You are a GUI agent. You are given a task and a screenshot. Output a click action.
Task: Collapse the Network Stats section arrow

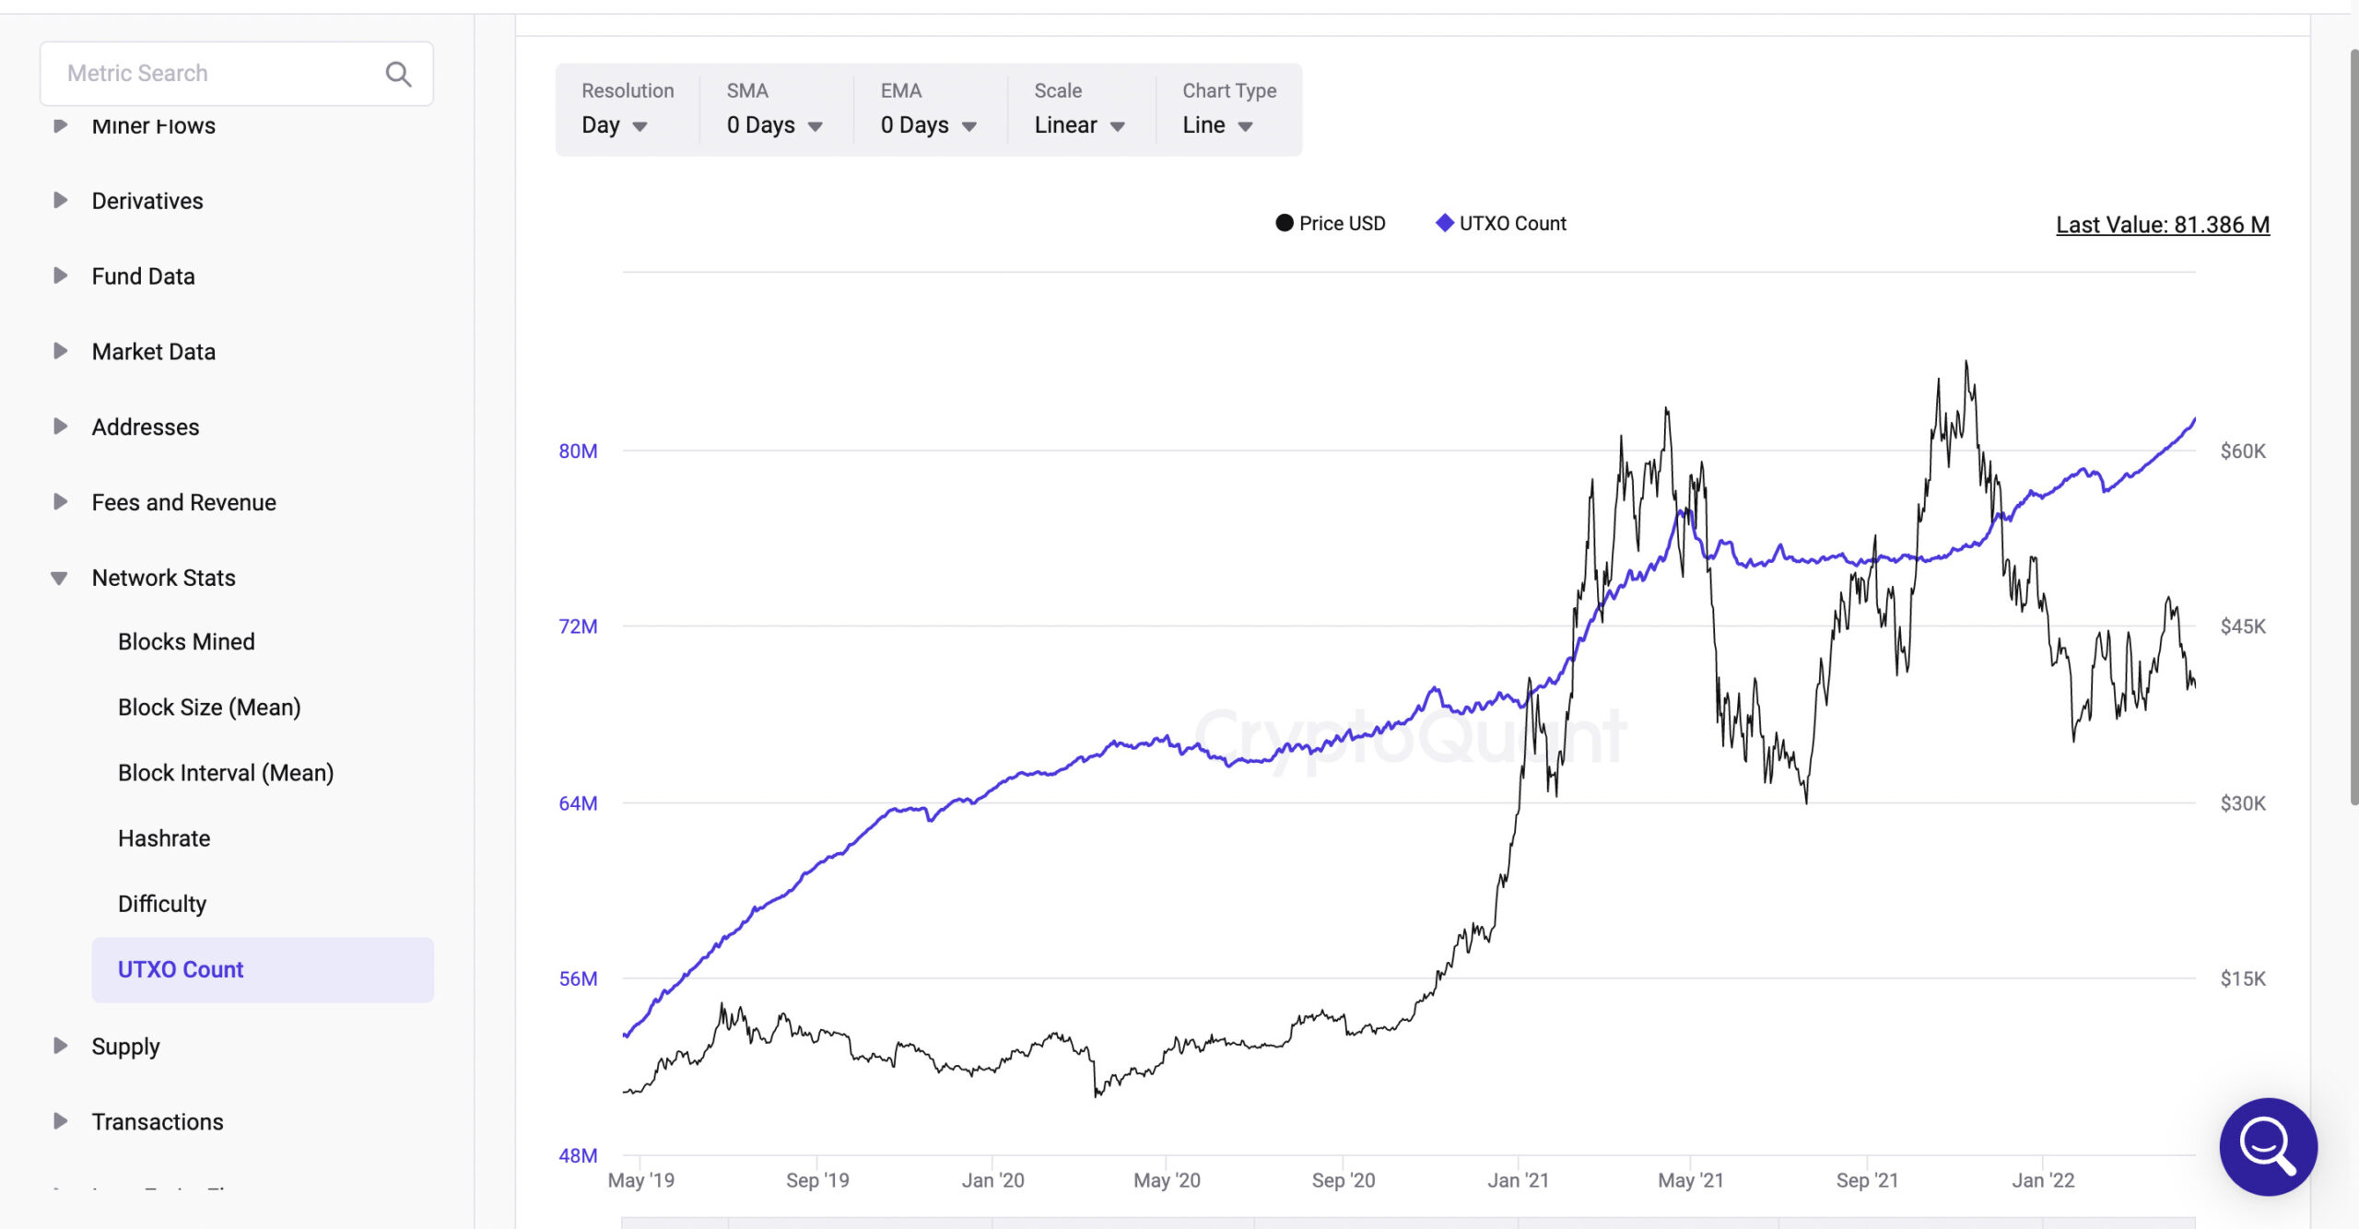click(x=59, y=579)
